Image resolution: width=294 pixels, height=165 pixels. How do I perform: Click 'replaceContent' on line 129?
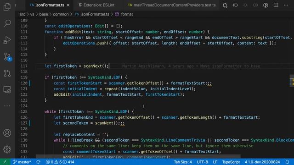(x=79, y=134)
